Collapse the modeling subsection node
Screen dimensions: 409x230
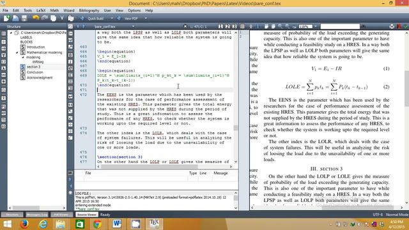click(x=23, y=57)
